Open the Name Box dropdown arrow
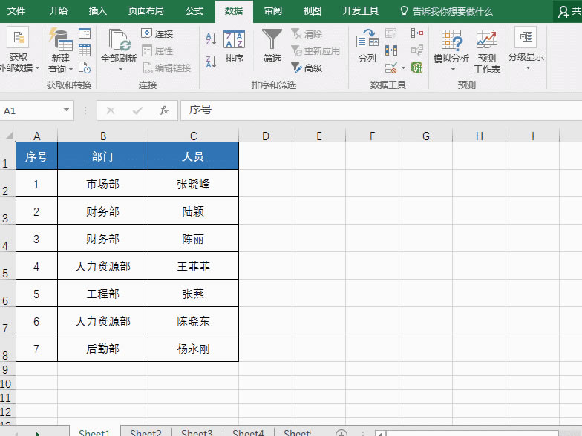Viewport: 582px width, 436px height. [67, 110]
